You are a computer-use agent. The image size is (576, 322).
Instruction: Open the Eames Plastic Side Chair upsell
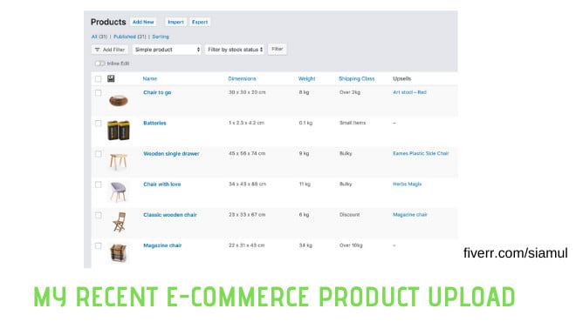(x=421, y=153)
